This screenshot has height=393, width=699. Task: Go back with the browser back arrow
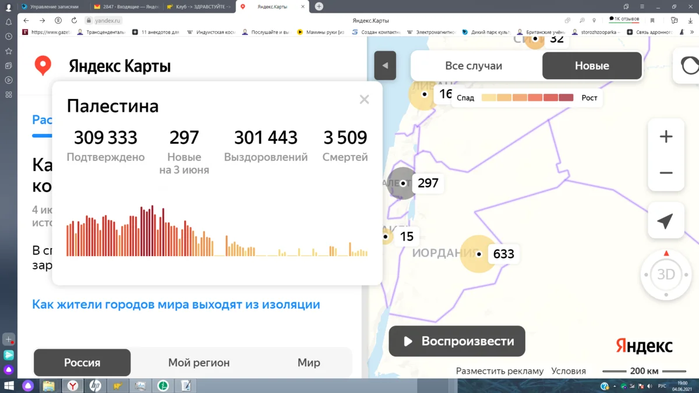tap(27, 20)
